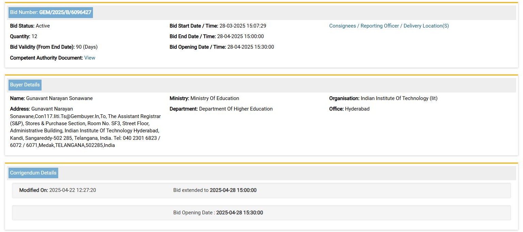This screenshot has height=232, width=523.
Task: Select the Quantity 12 value
Action: pyautogui.click(x=23, y=36)
